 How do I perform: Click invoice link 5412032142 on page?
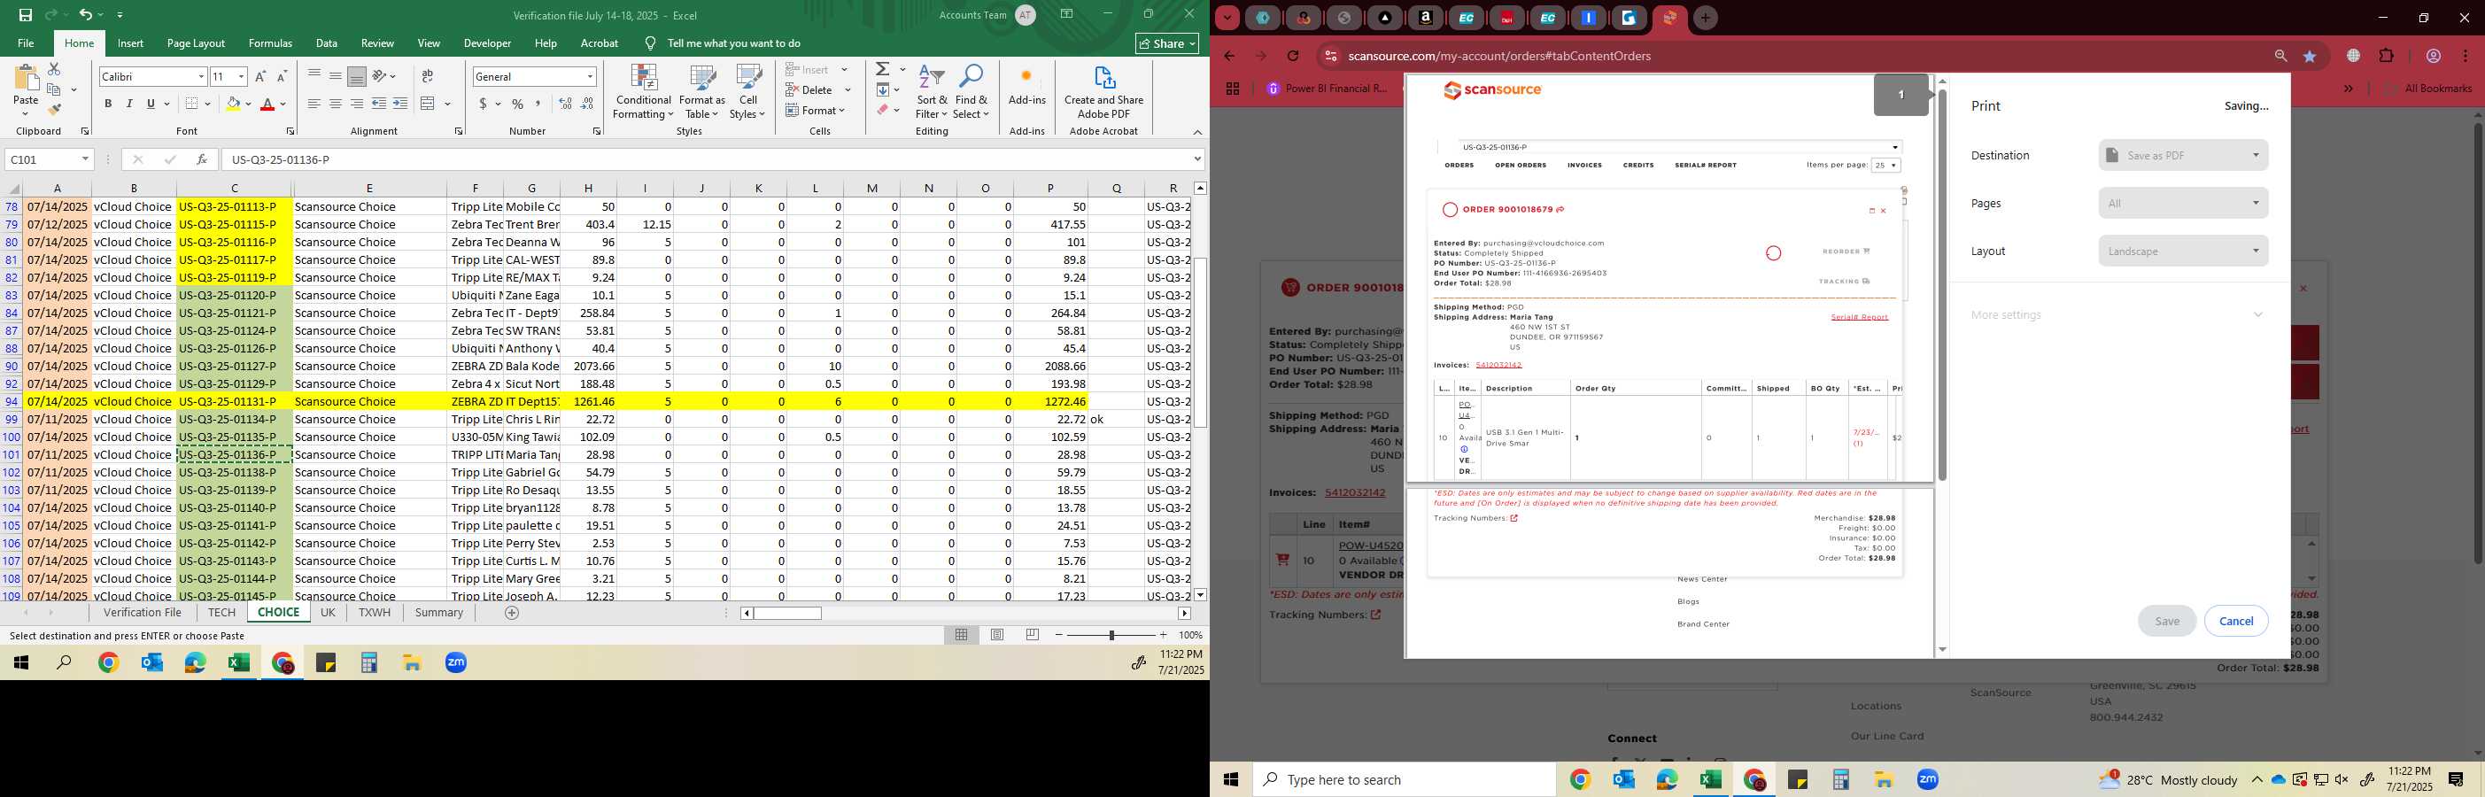click(1354, 492)
